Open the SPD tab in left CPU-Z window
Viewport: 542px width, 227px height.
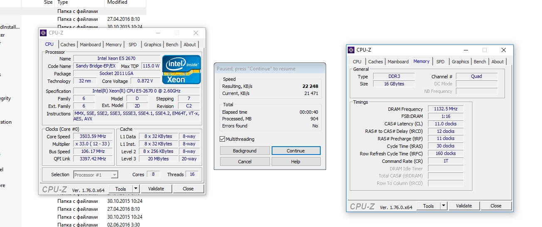[132, 45]
